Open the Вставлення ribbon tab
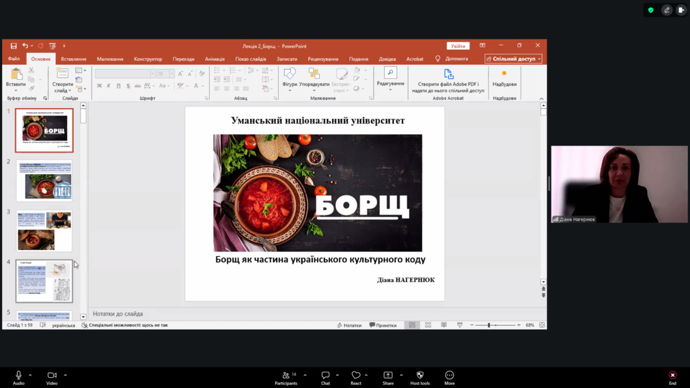This screenshot has height=388, width=690. (74, 59)
